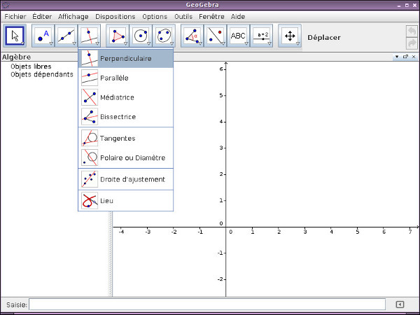Choose Tangentes from the tool dropdown

(x=125, y=138)
